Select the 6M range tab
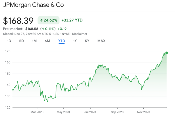 coord(47,41)
